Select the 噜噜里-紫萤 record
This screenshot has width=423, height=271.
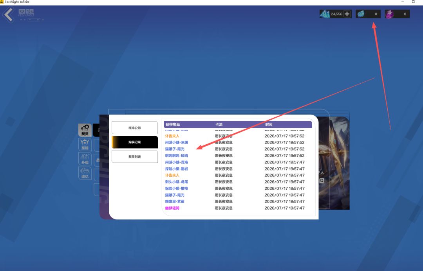coord(175,201)
